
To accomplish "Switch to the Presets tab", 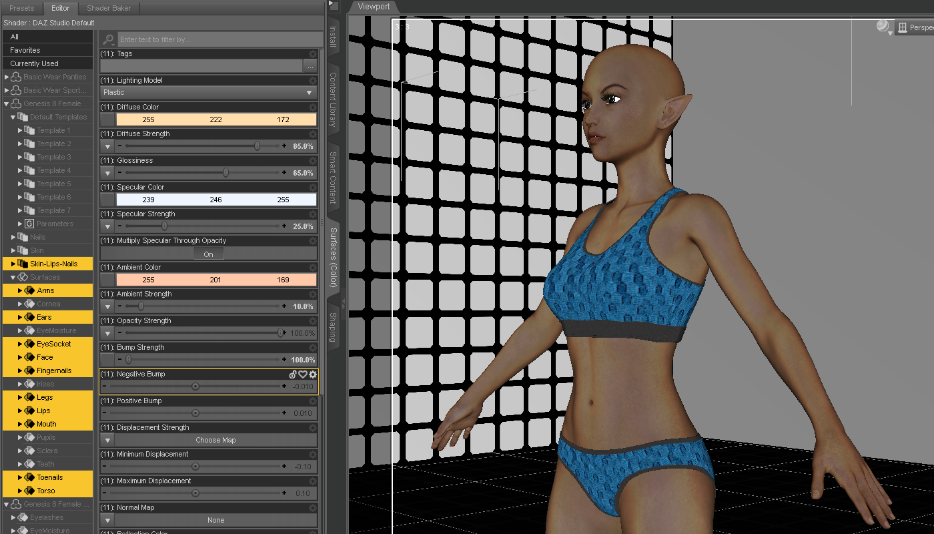I will [21, 8].
